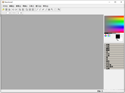Switch to the RGB color wheel mode

click(106, 36)
